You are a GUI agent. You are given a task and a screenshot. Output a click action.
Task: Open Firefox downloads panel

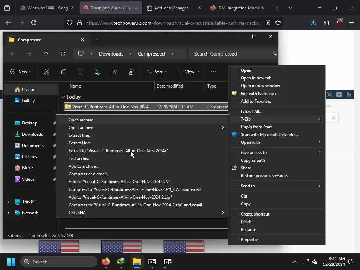313,22
